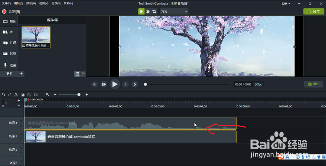Image resolution: width=326 pixels, height=166 pixels.
Task: Click the canvas right edge resize handle
Action: point(294,47)
